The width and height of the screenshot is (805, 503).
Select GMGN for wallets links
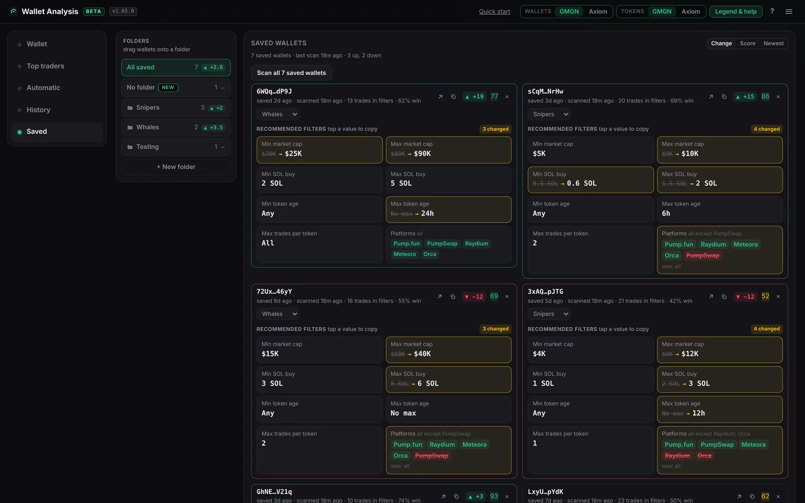point(569,12)
